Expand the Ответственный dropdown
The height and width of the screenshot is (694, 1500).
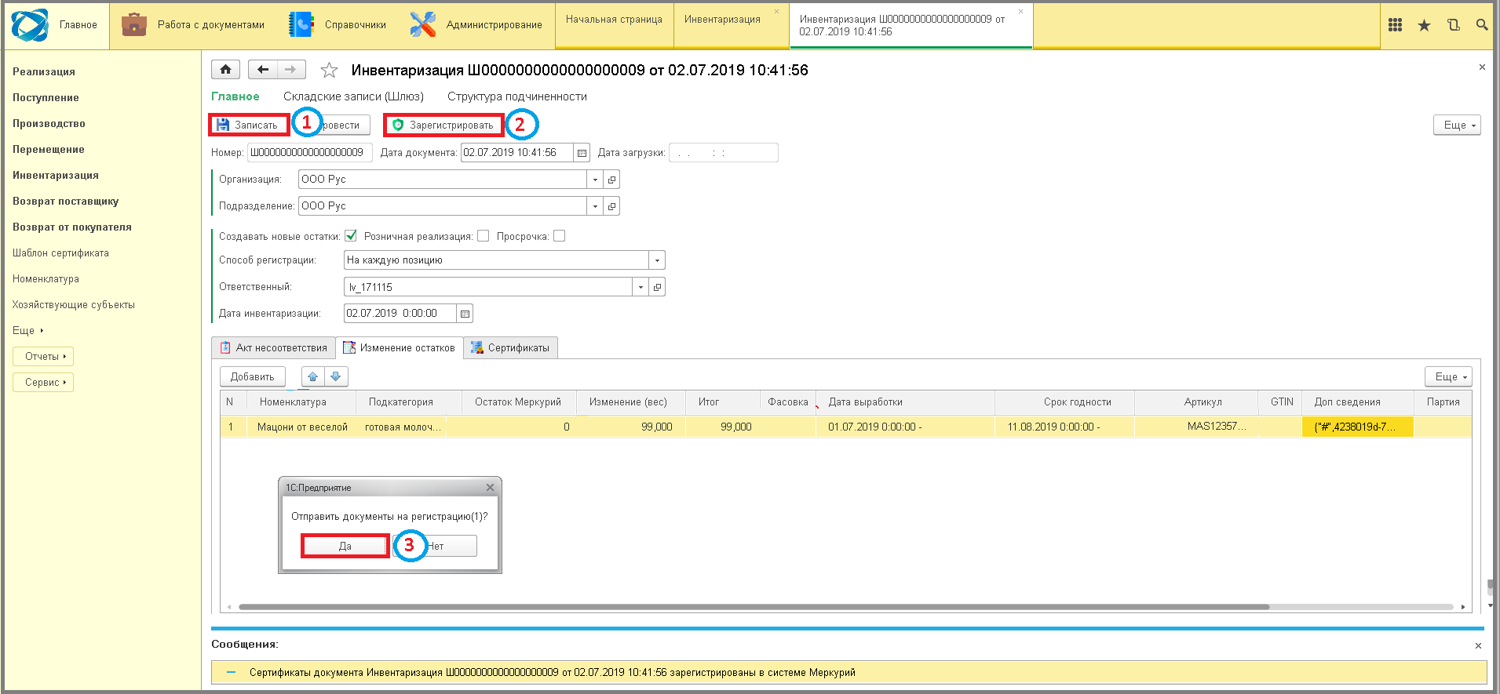641,287
